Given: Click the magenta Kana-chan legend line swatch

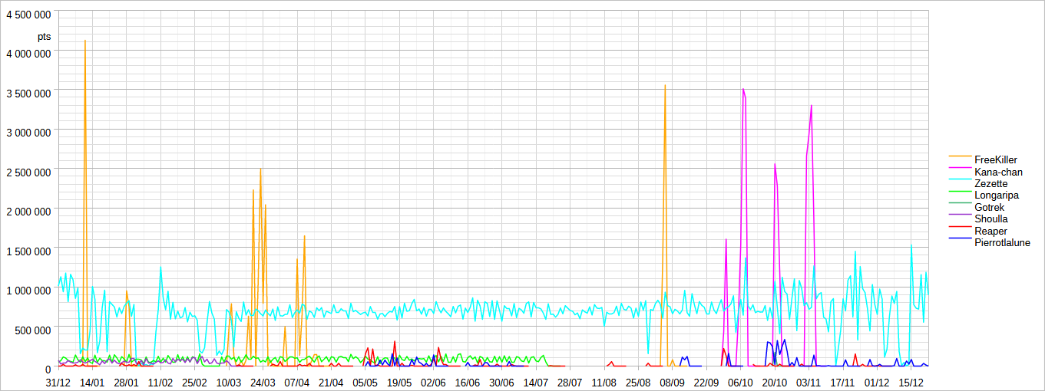Looking at the screenshot, I should click(x=960, y=172).
